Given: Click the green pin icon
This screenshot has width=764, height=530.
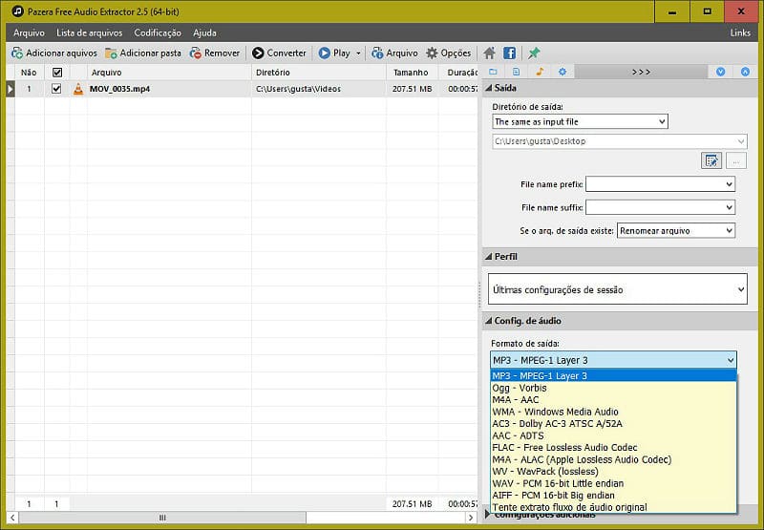Looking at the screenshot, I should coord(534,53).
